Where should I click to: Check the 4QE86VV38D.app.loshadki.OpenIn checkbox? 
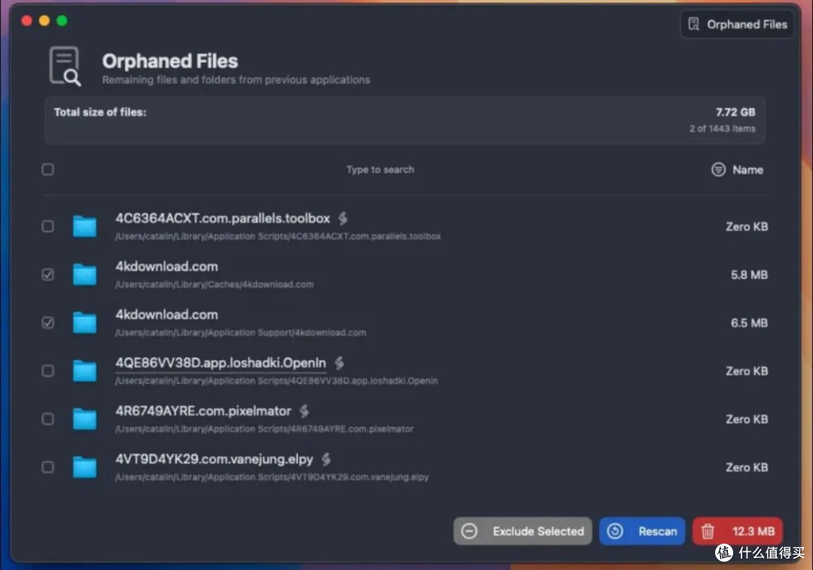pos(47,370)
